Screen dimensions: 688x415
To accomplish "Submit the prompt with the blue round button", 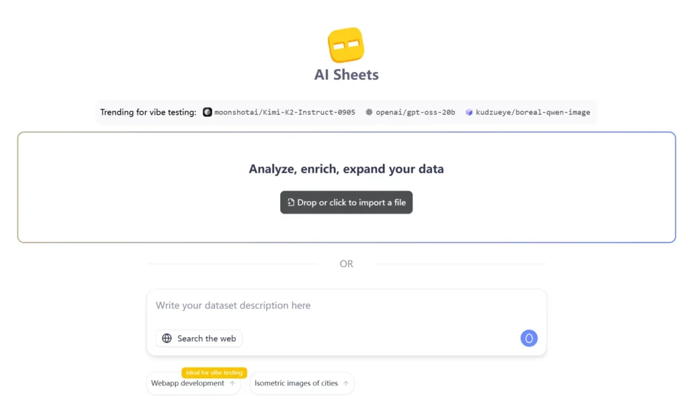I will pos(529,338).
